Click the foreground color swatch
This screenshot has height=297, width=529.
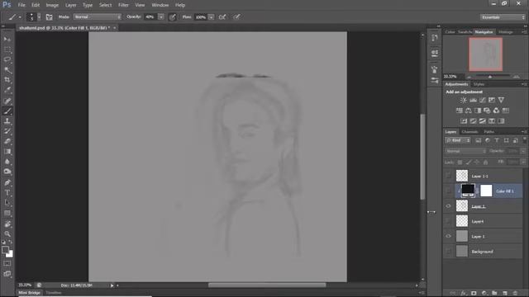coord(5,250)
